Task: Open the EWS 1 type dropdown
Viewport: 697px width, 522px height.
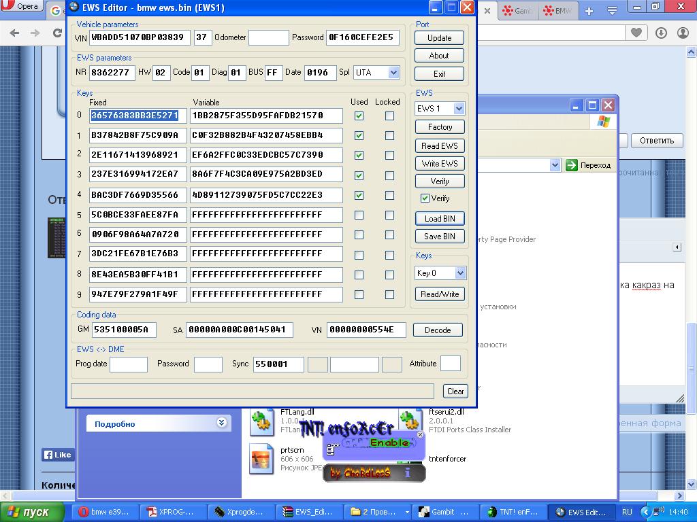Action: [459, 108]
